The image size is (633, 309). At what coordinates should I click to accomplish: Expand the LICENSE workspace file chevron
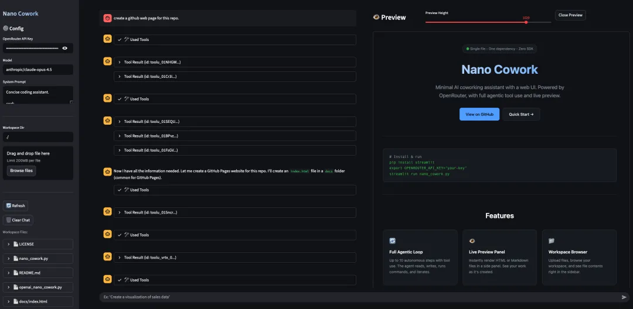[9, 244]
